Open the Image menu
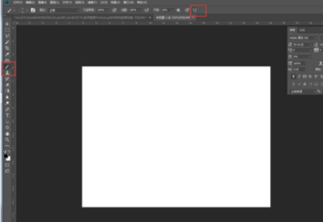This screenshot has height=222, width=323. (x=42, y=2)
